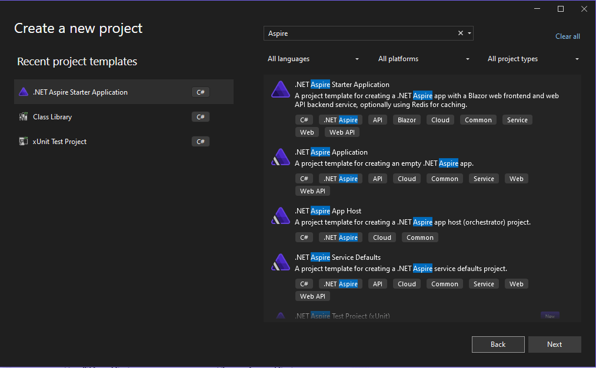Click the API tag under .NET Aspire Application
Screen dimensions: 596x368
pyautogui.click(x=378, y=179)
